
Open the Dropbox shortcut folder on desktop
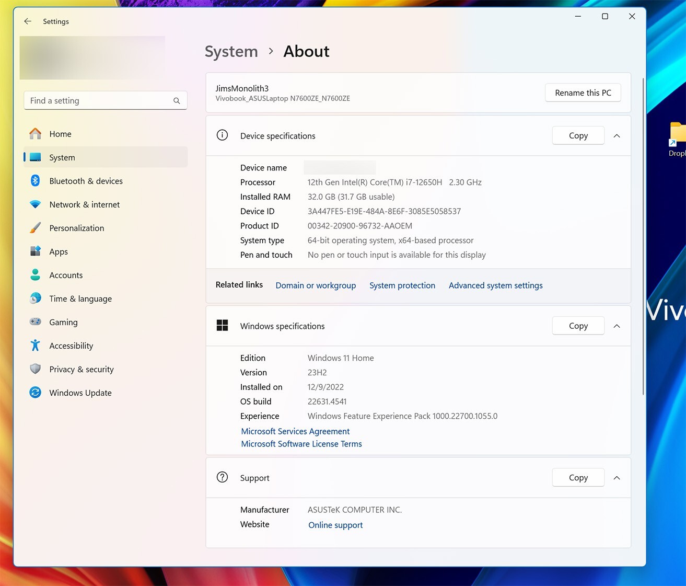677,139
